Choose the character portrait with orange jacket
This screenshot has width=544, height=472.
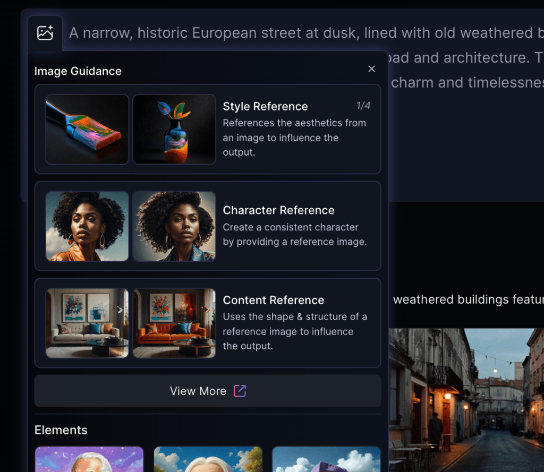[x=87, y=226]
